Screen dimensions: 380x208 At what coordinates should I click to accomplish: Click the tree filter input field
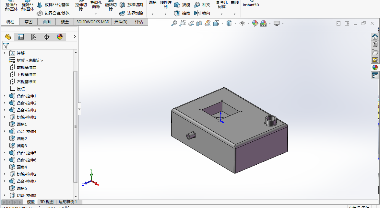(x=40, y=46)
